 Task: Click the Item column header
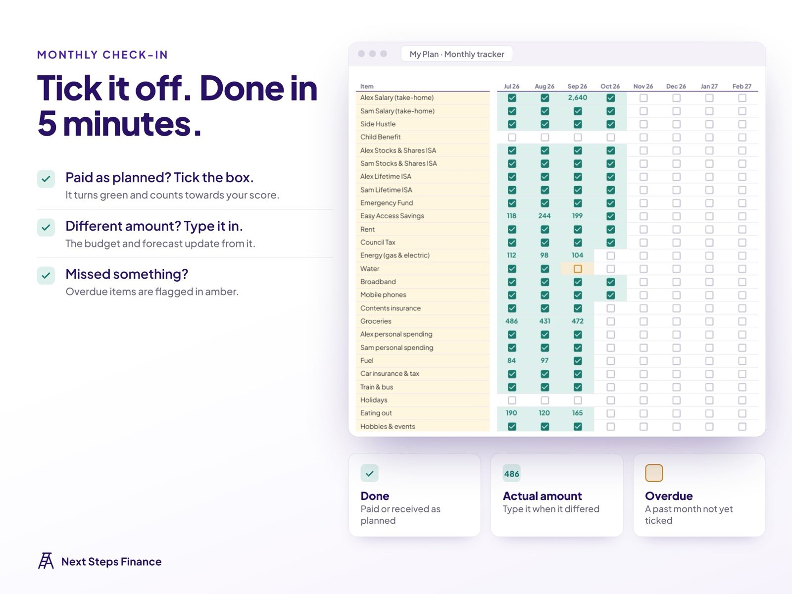(367, 86)
